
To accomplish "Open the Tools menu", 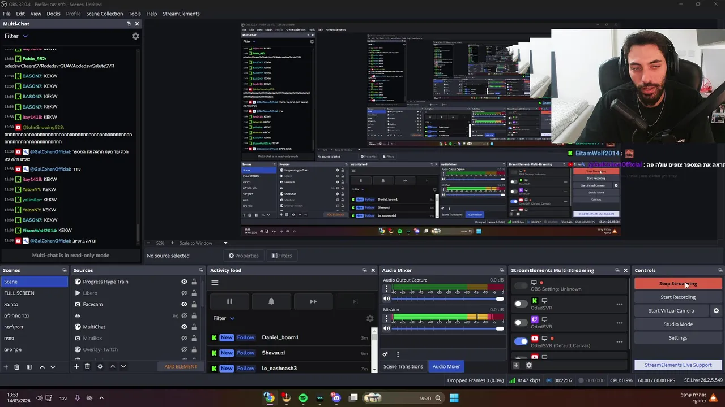I will click(135, 14).
